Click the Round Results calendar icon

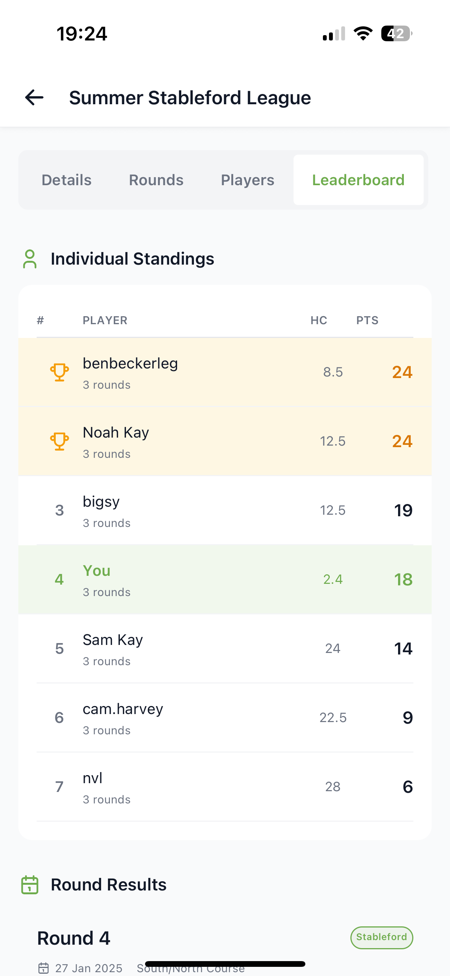29,884
